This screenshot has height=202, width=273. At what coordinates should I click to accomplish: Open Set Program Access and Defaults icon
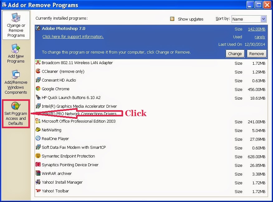coord(16,106)
